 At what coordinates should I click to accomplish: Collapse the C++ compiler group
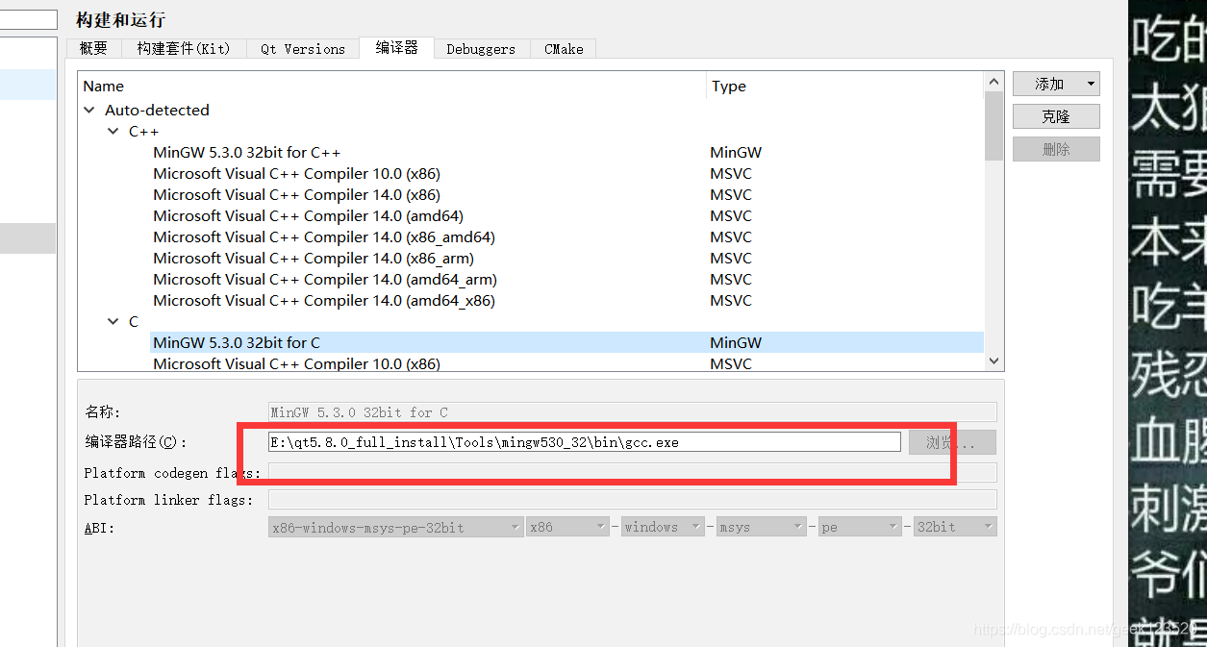(113, 132)
